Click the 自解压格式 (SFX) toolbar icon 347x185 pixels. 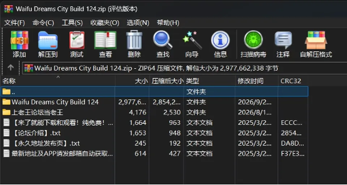(316, 40)
